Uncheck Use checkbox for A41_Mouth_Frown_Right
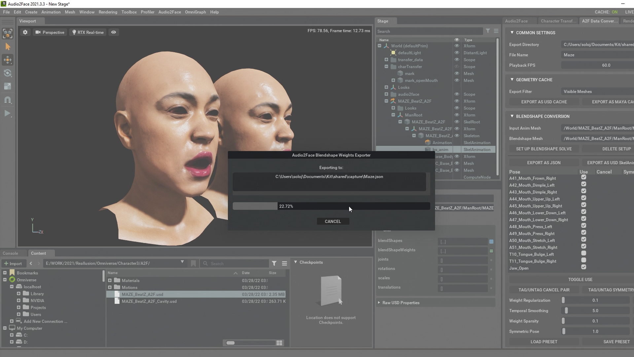 pos(583,178)
